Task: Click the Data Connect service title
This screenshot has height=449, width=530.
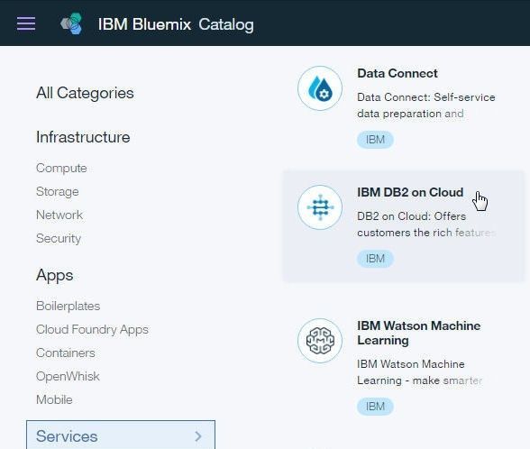Action: click(x=397, y=73)
